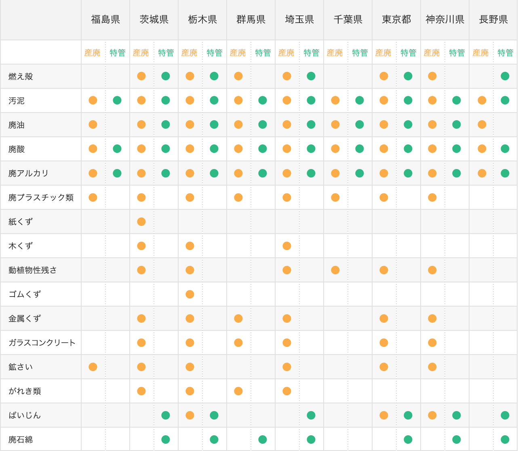Click the 廃プラスチック類 row label
Image resolution: width=518 pixels, height=451 pixels.
pyautogui.click(x=41, y=197)
